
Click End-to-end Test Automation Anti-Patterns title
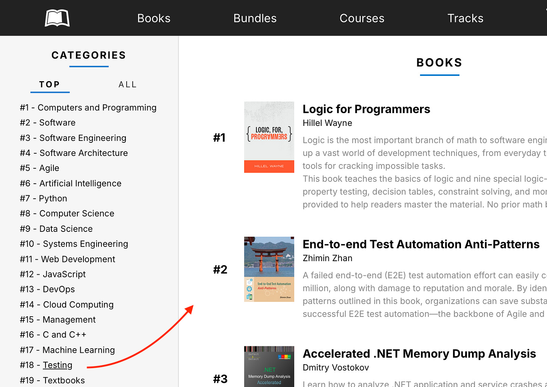point(421,244)
